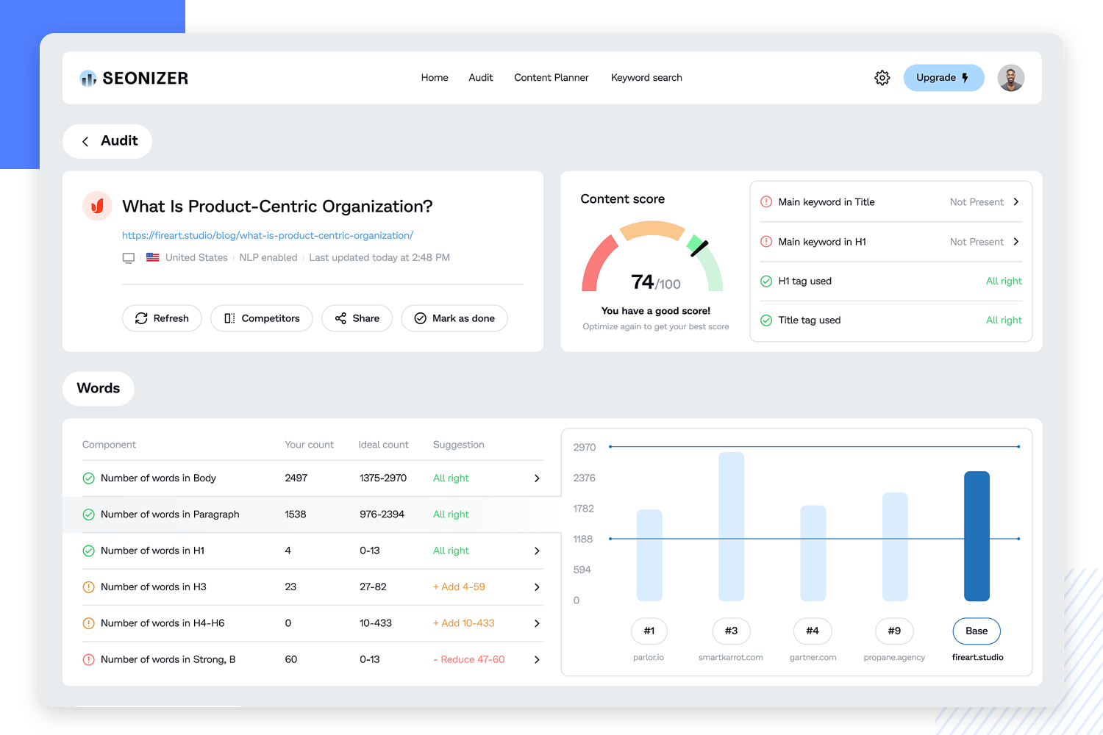
Task: Click the Share button
Action: [357, 318]
